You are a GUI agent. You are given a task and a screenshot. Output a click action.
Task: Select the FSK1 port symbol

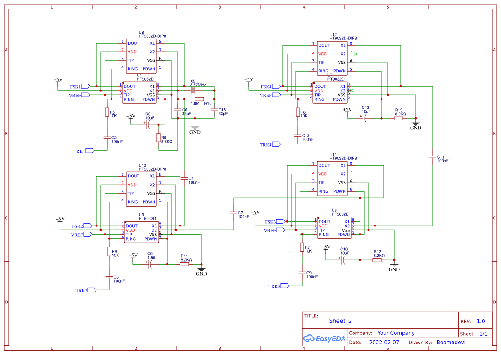85,86
